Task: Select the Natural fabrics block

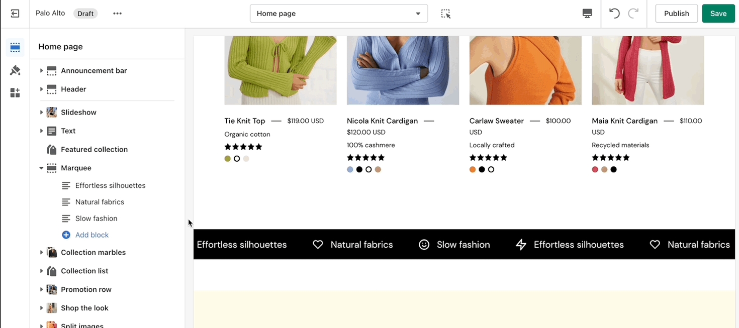Action: click(x=100, y=202)
